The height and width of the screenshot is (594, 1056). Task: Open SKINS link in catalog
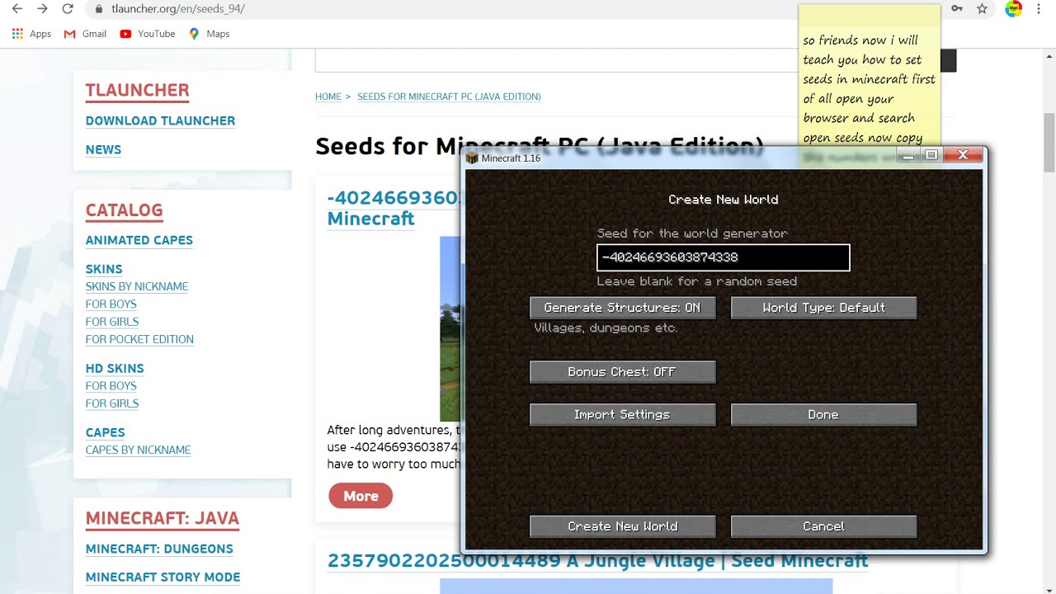click(104, 269)
